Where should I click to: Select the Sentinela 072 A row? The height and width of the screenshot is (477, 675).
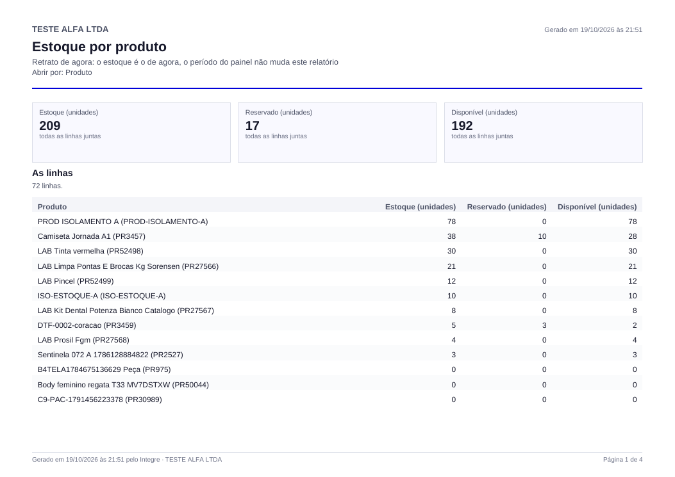pyautogui.click(x=337, y=355)
